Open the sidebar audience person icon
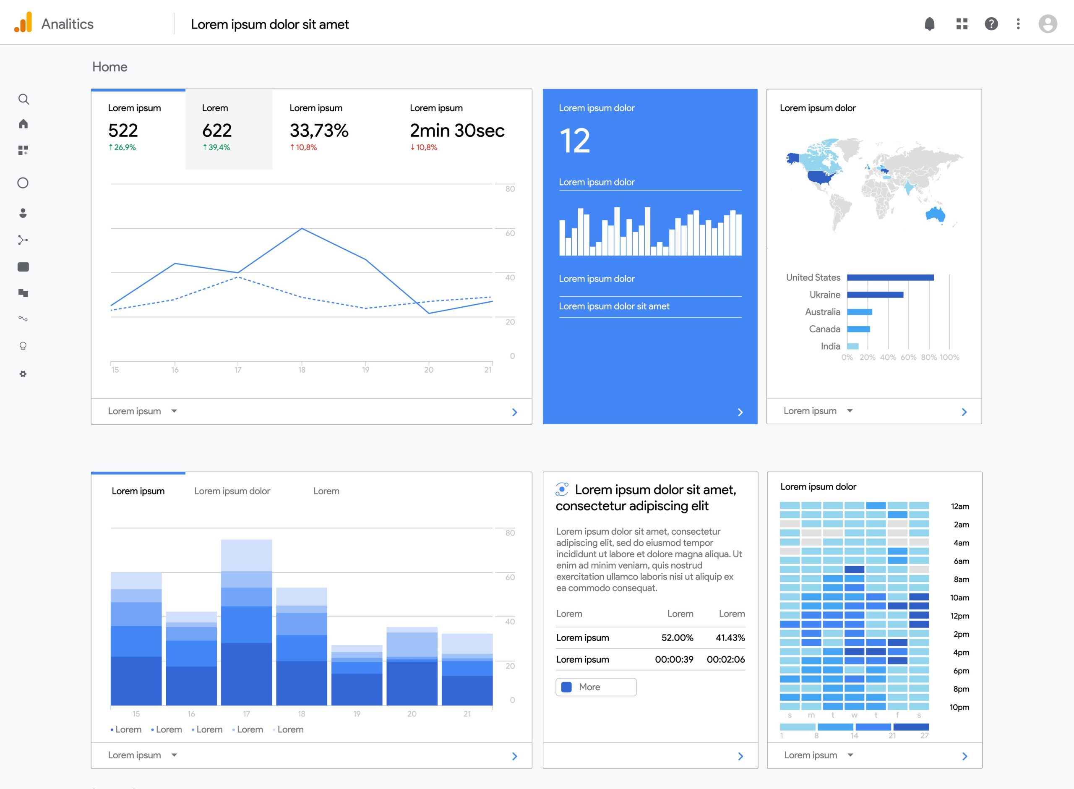This screenshot has height=789, width=1074. click(x=23, y=213)
